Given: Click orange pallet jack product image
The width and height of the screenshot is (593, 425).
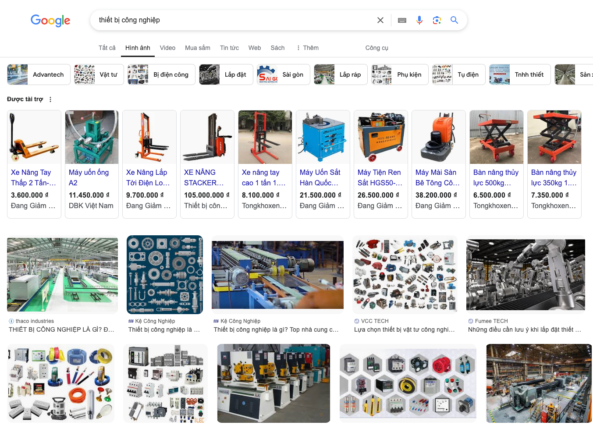Looking at the screenshot, I should point(34,137).
